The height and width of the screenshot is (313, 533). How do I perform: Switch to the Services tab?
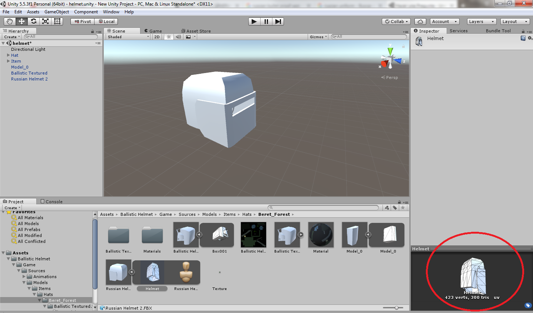(458, 31)
